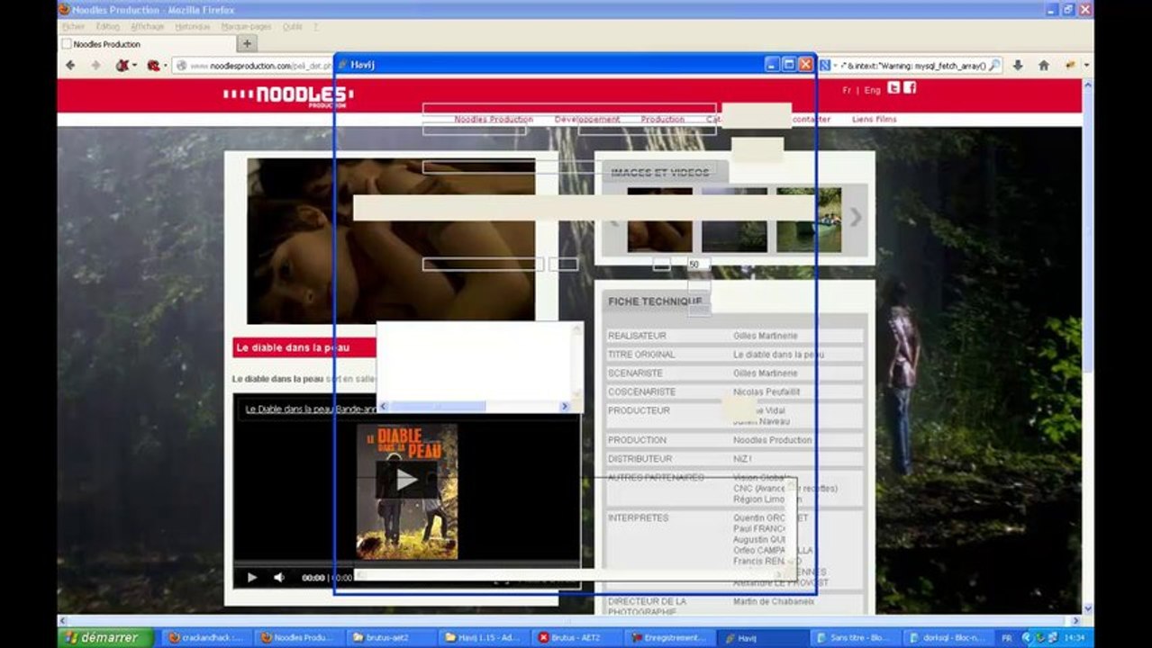Click the home icon in Firefox toolbar
The width and height of the screenshot is (1152, 648).
1044,66
